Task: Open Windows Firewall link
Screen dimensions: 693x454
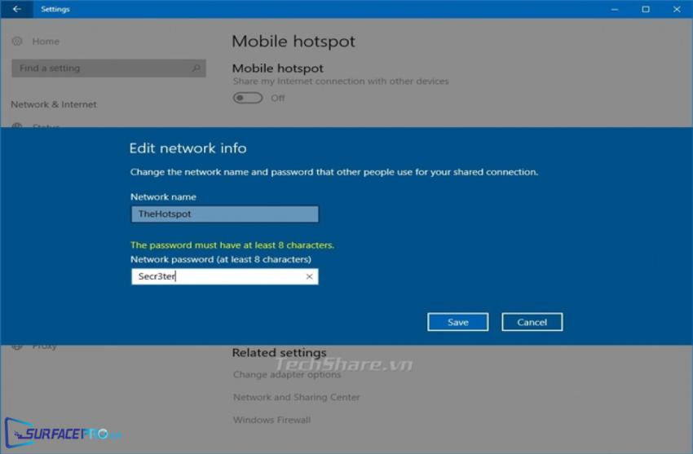Action: coord(271,420)
